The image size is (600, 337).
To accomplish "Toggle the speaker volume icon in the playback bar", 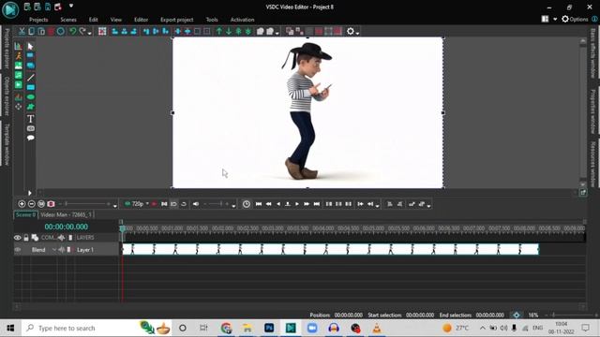I will pyautogui.click(x=196, y=204).
